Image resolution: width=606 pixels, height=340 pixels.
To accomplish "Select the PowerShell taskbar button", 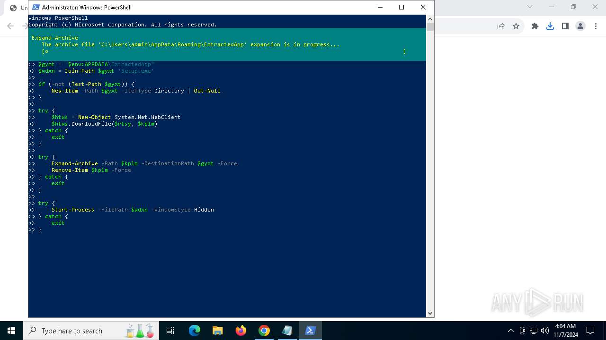I will 311,331.
